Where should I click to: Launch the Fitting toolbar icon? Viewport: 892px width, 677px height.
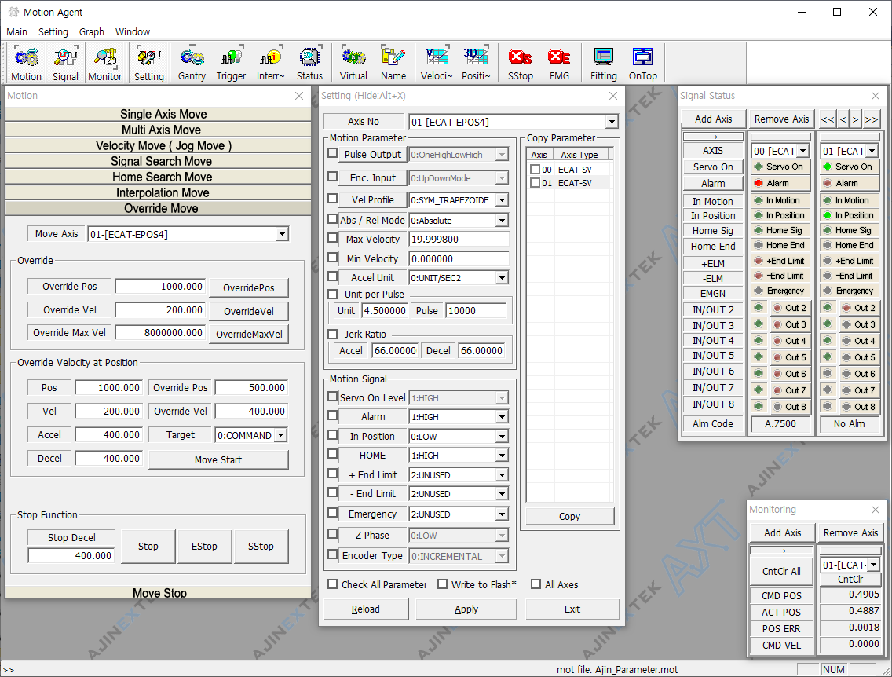pos(603,64)
